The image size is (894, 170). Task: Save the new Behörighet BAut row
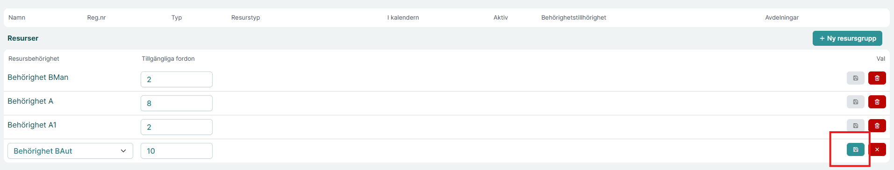pos(855,149)
